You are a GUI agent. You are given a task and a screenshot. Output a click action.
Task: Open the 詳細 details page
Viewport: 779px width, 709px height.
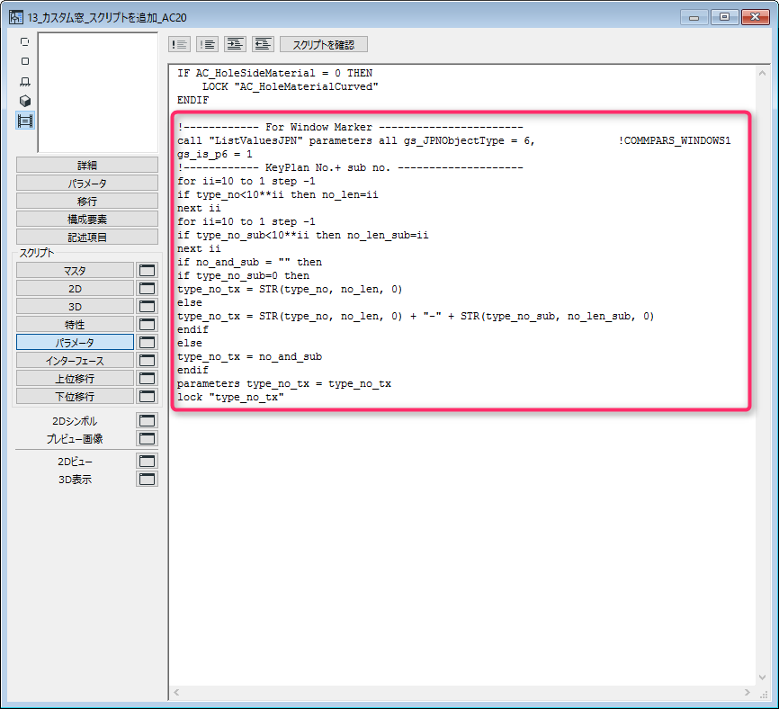(87, 165)
